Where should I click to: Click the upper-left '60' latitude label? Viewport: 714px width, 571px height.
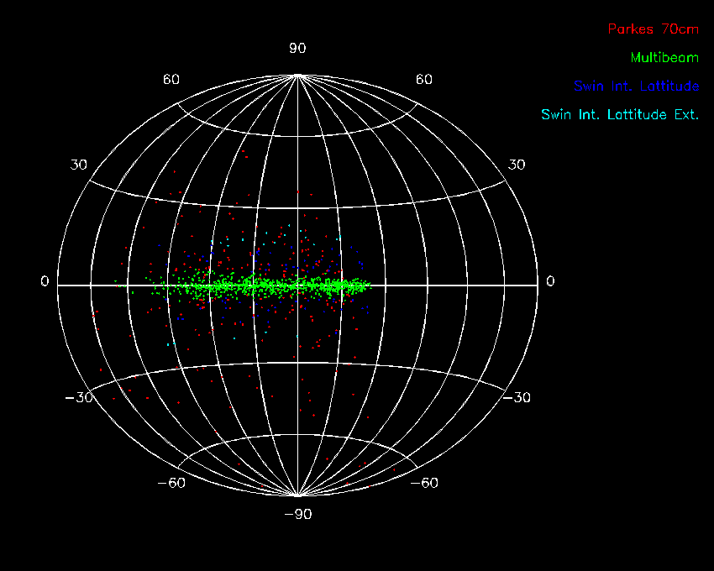pyautogui.click(x=171, y=80)
